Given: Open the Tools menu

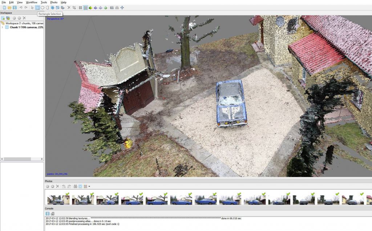Looking at the screenshot, I should (44, 2).
